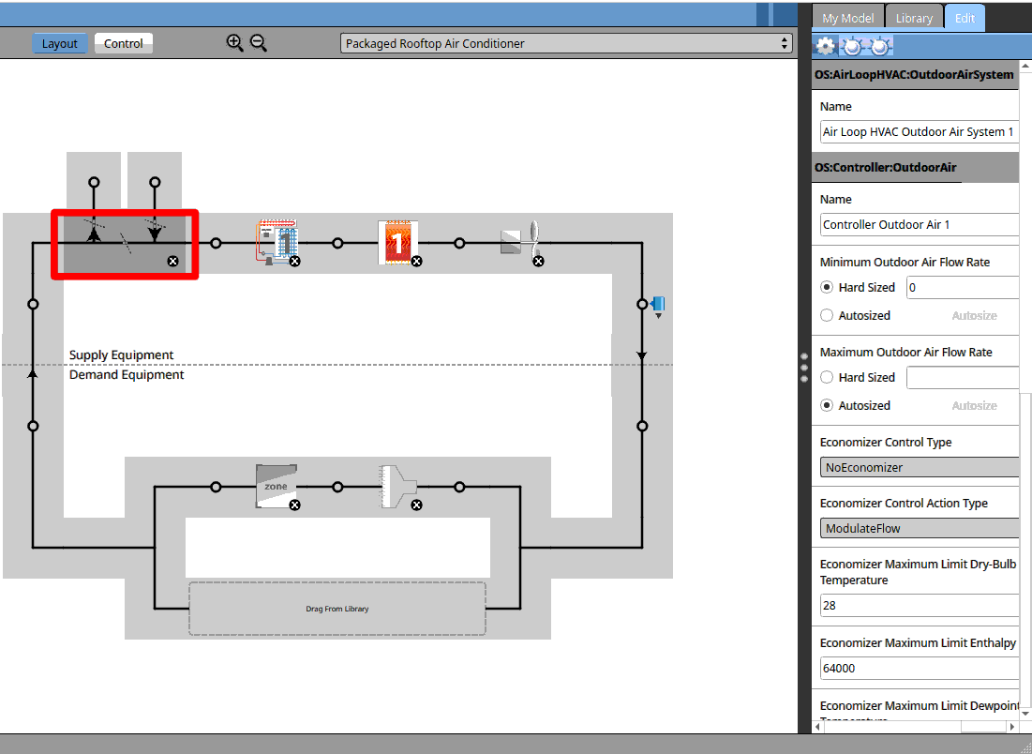Choose Hard Sized for Maximum Outdoor Air Flow
1032x754 pixels.
click(827, 377)
